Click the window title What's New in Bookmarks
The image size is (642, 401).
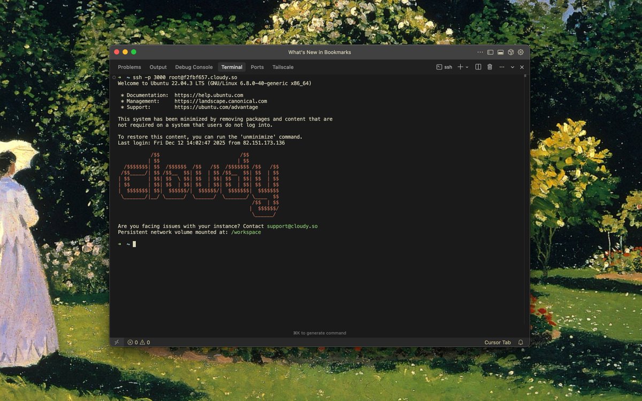tap(319, 52)
